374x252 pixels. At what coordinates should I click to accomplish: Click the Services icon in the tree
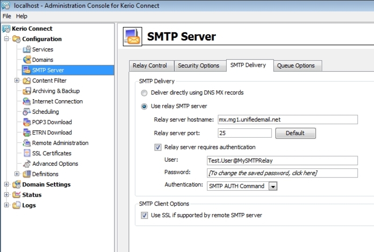(27, 50)
